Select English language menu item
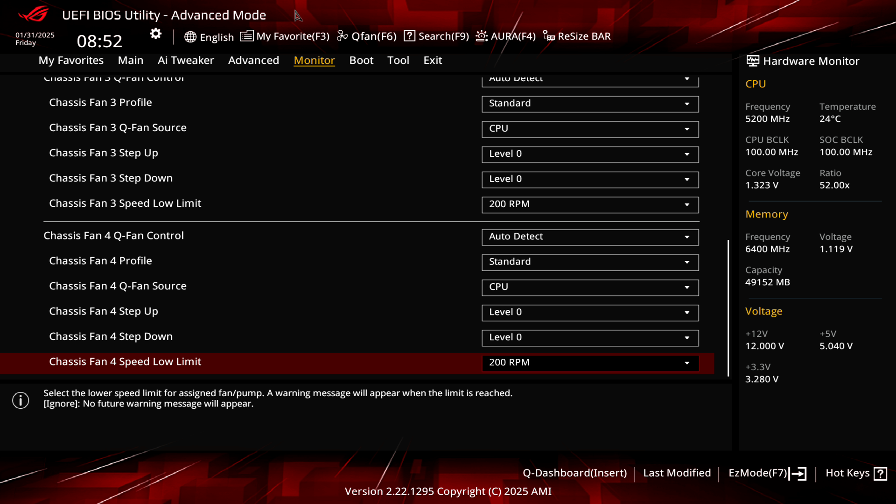The width and height of the screenshot is (896, 504). pos(209,35)
